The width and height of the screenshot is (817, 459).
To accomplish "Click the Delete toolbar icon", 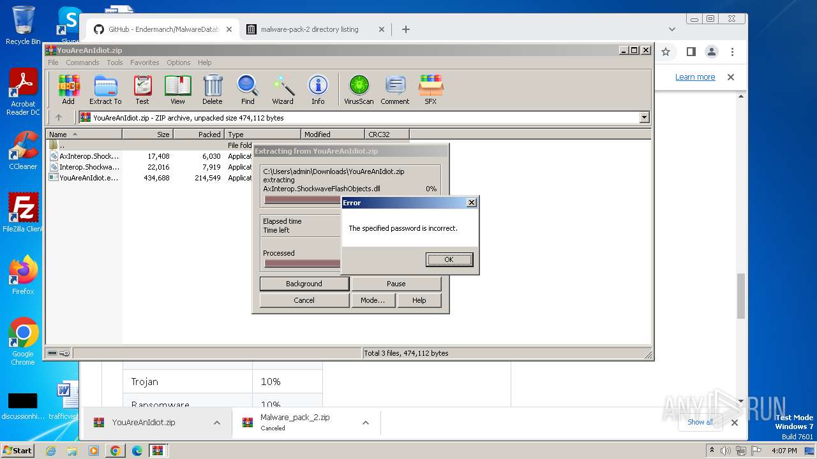I will [x=213, y=89].
